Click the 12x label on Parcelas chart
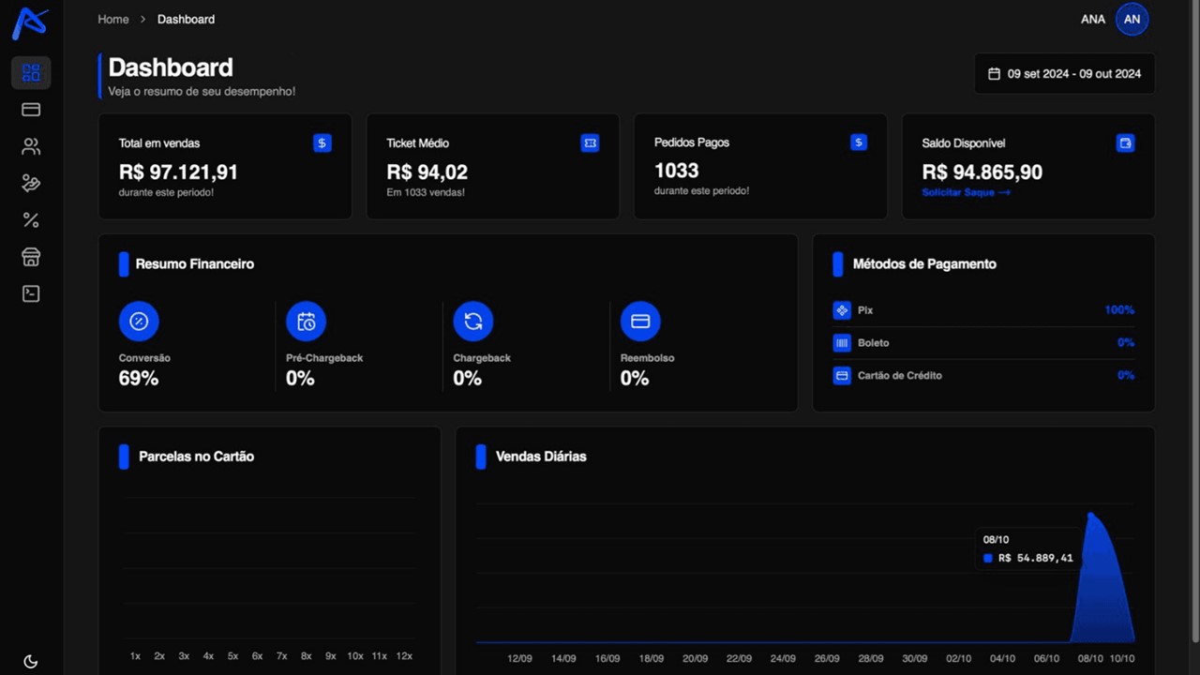 (404, 656)
